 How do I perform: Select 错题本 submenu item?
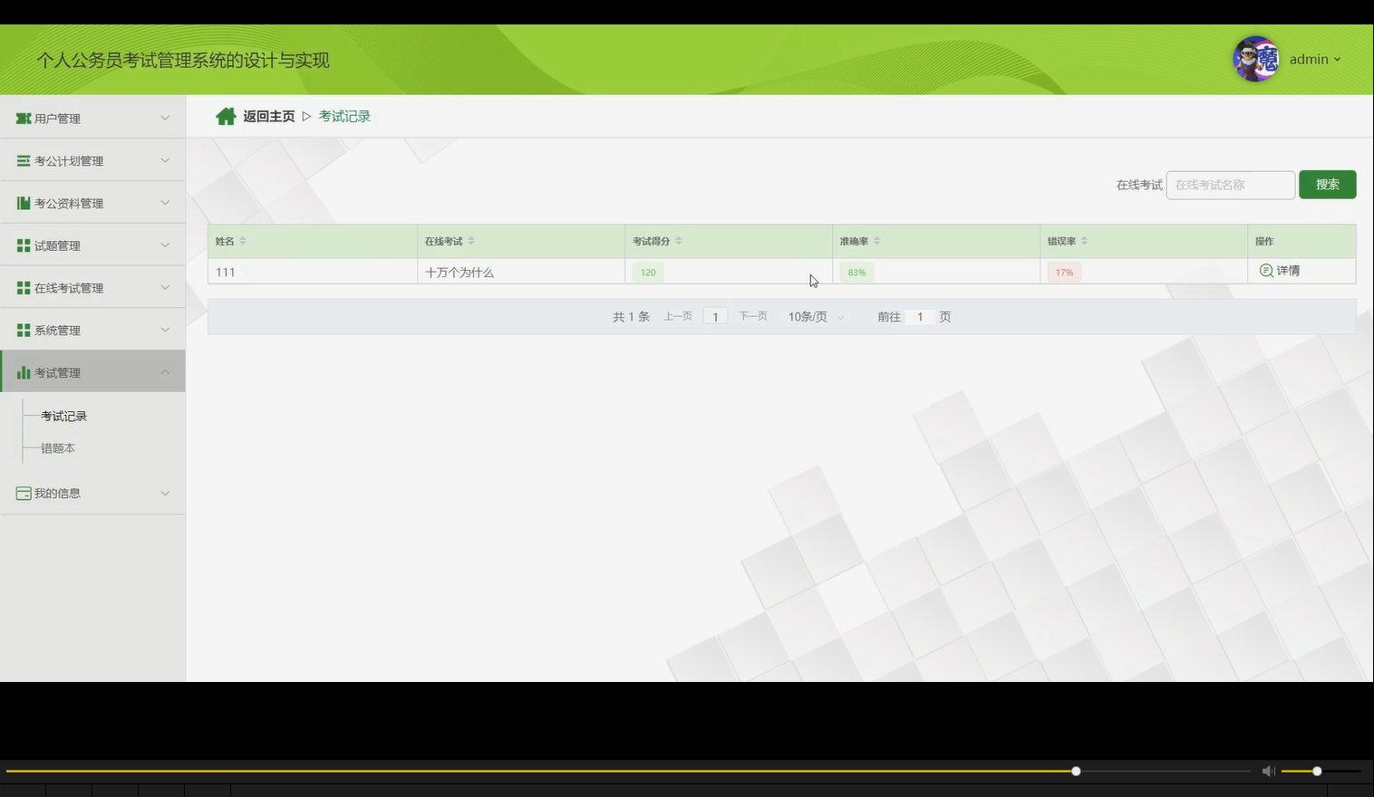tap(58, 448)
